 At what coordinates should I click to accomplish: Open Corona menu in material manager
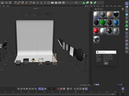click(x=107, y=6)
